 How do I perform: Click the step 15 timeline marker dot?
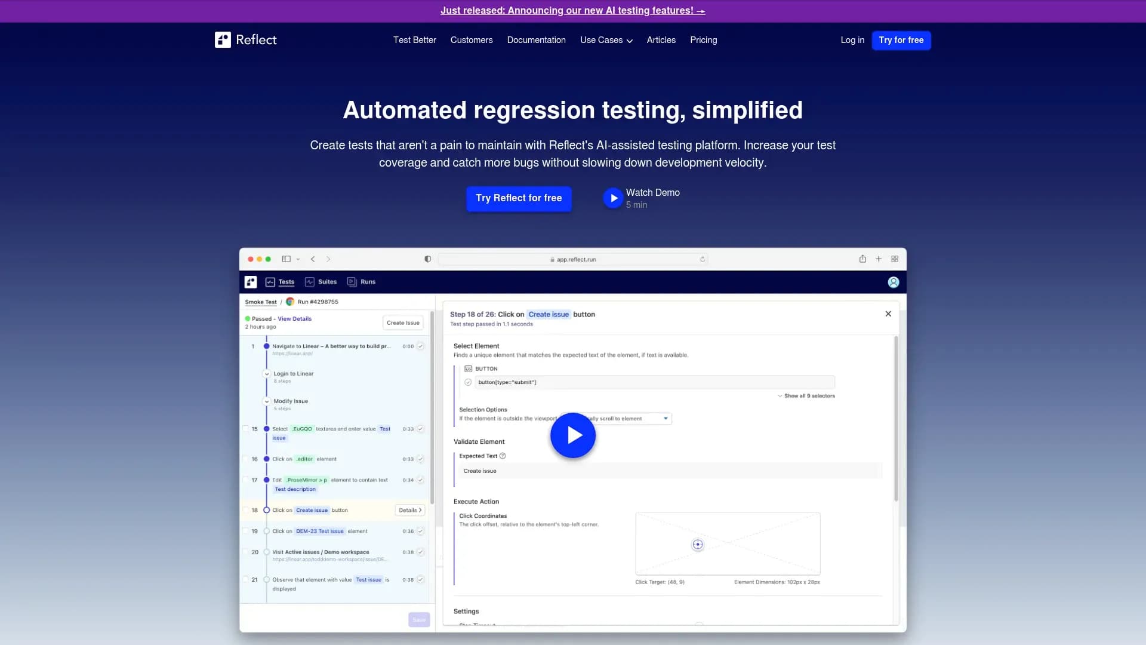267,429
